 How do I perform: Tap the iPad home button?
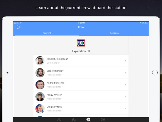tap(155, 72)
